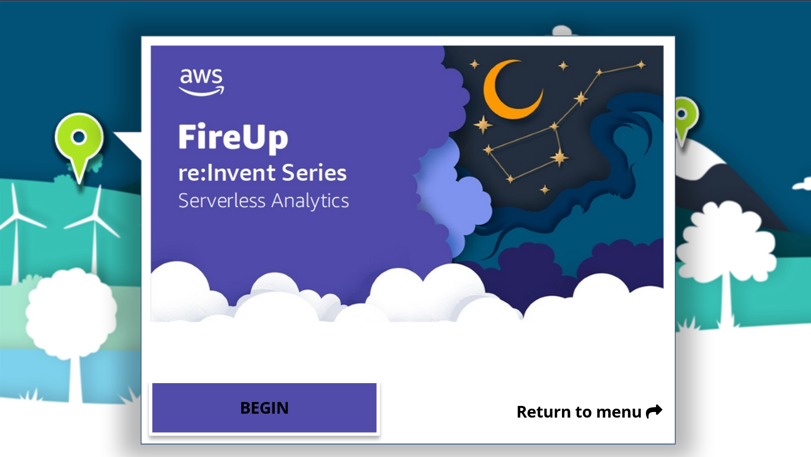Click the golden star constellation

tap(556, 128)
